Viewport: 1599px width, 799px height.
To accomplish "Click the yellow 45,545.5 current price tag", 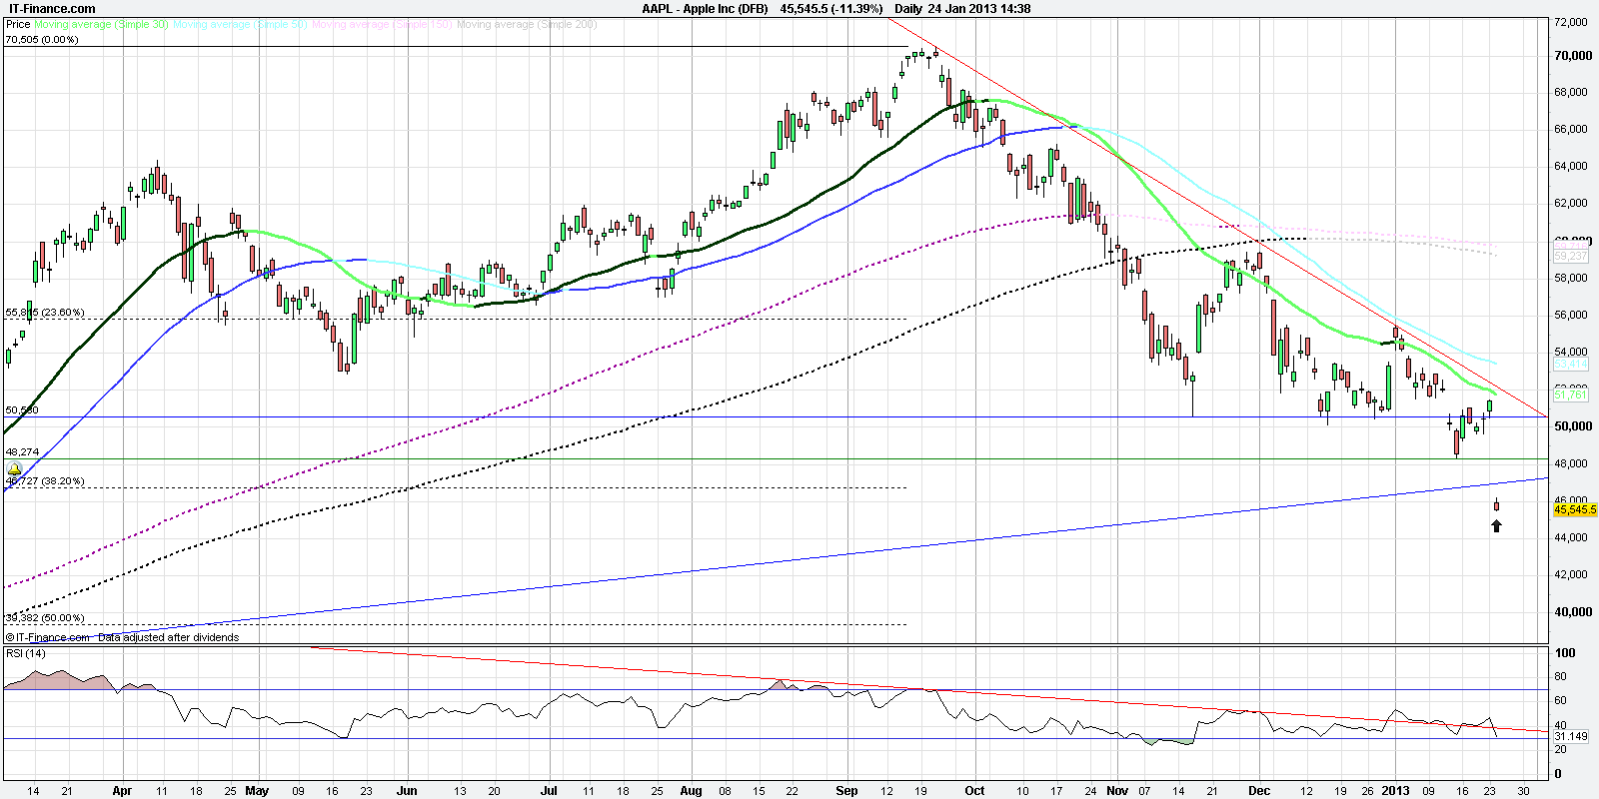I will tap(1574, 509).
